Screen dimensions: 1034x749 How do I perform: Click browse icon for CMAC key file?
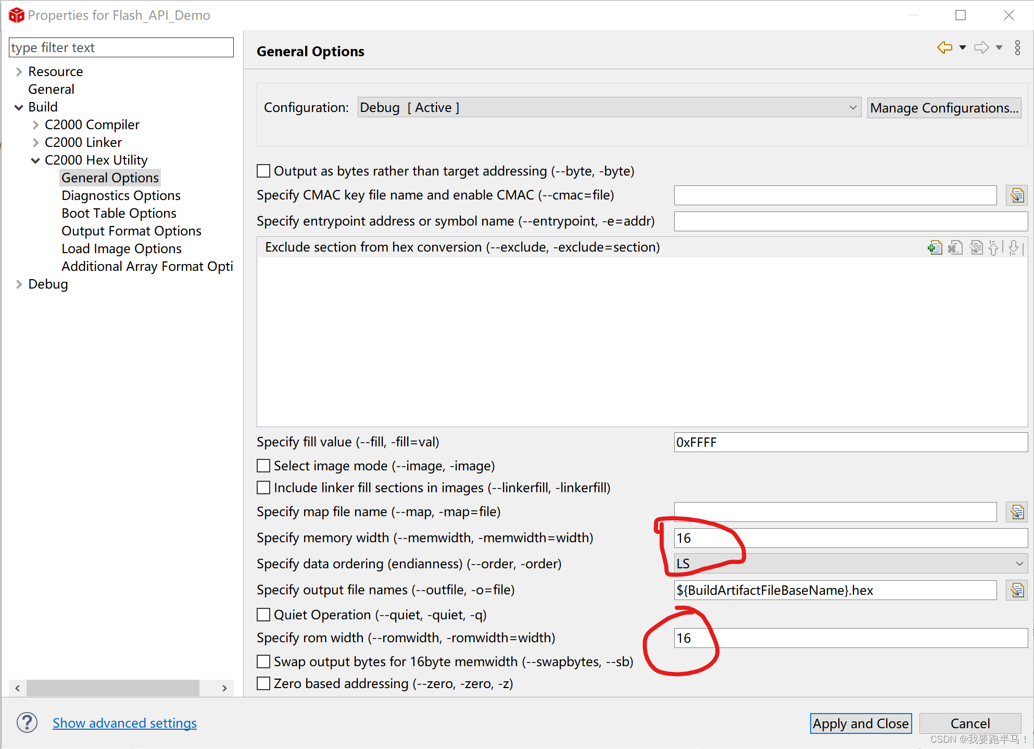1016,196
